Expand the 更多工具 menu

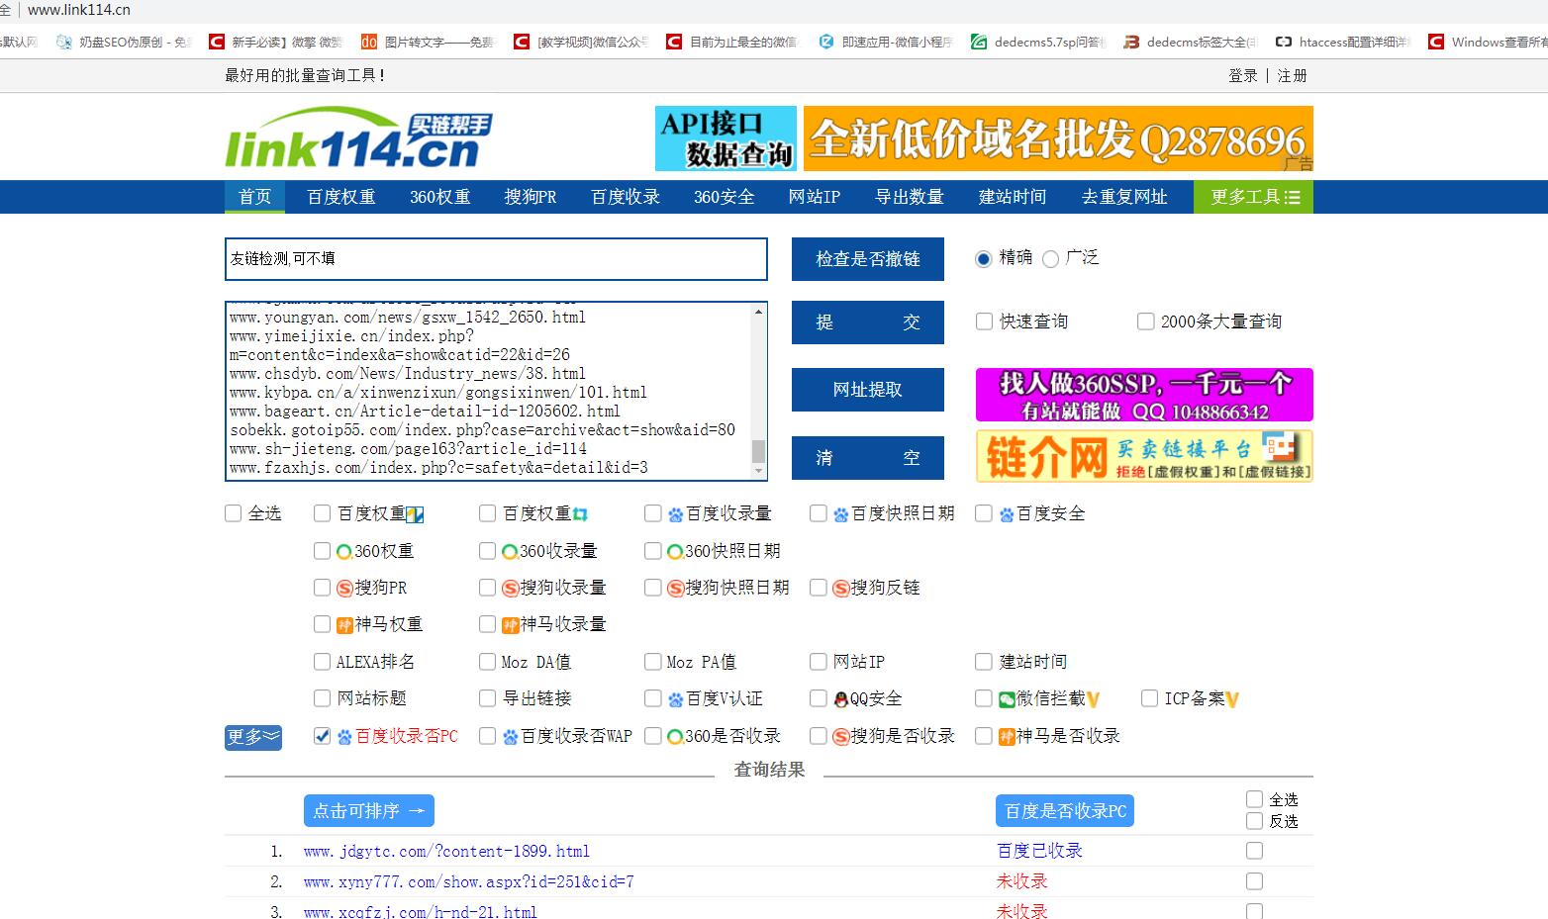[x=1253, y=197]
